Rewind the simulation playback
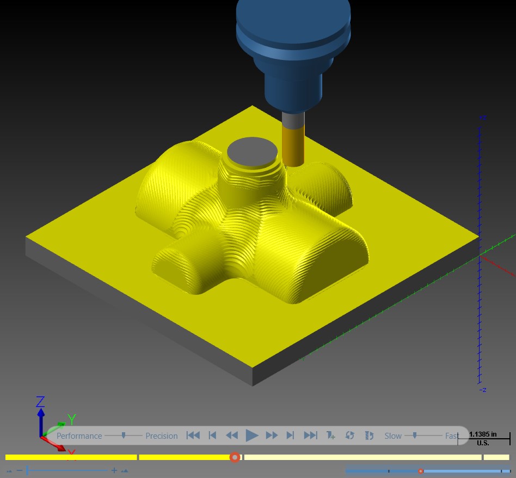Viewport: 516px width, 478px height. pyautogui.click(x=232, y=435)
